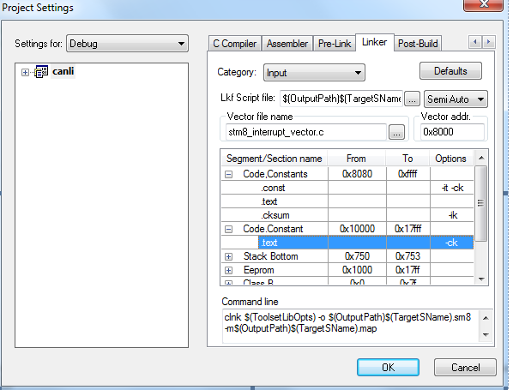
Task: Click the Lkf Script file path field
Action: tap(341, 99)
